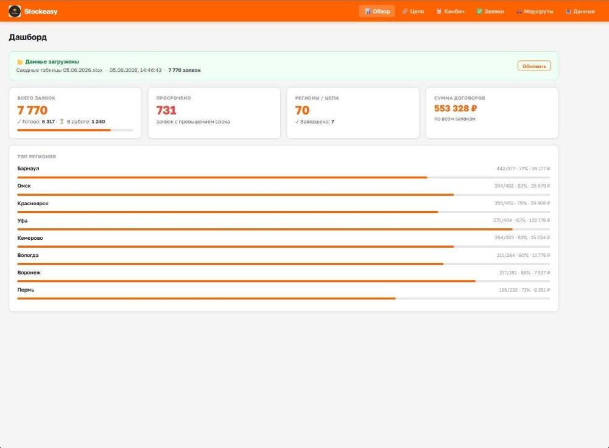Click the chain link icon beside Цепи
The width and height of the screenshot is (609, 448).
[x=405, y=11]
